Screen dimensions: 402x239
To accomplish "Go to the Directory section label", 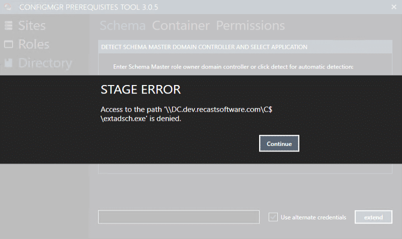I will coord(45,63).
